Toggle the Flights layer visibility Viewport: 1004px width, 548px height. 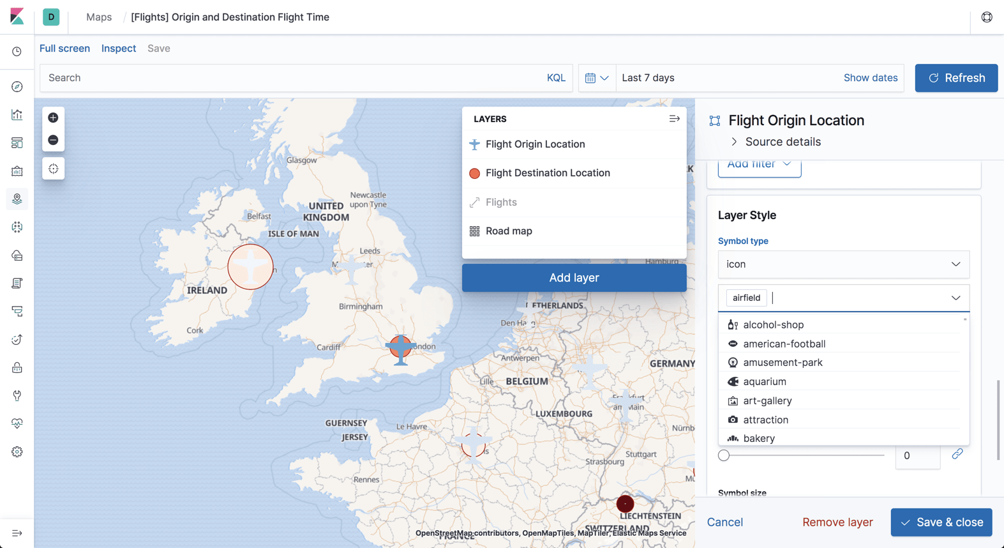[501, 202]
